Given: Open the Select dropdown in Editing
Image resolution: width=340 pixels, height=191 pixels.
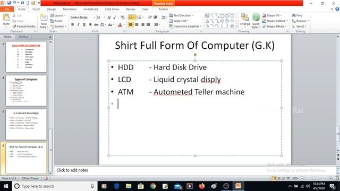Looking at the screenshot, I should pos(299,26).
